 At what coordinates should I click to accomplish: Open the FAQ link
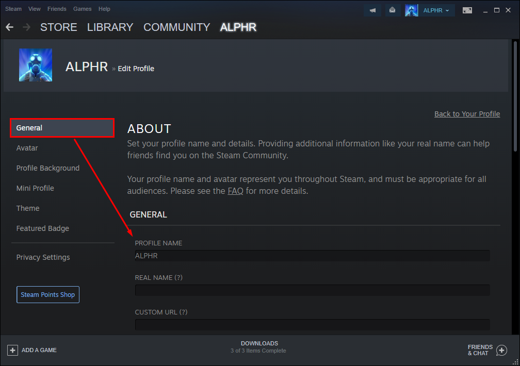click(235, 191)
